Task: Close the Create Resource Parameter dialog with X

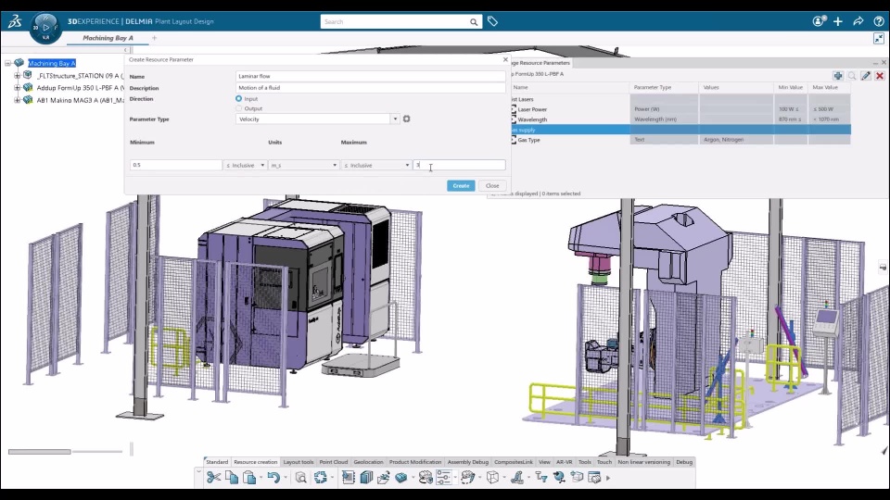Action: click(x=505, y=59)
